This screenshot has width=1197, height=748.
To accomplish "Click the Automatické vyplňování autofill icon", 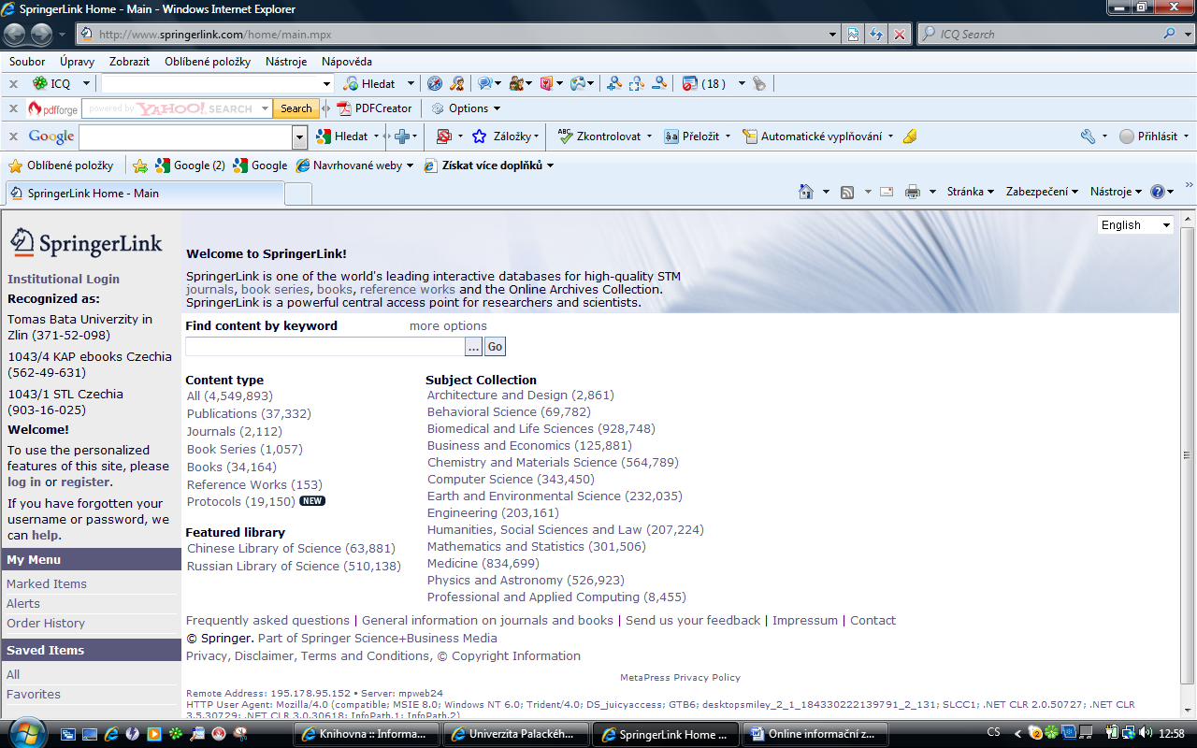I will click(750, 137).
